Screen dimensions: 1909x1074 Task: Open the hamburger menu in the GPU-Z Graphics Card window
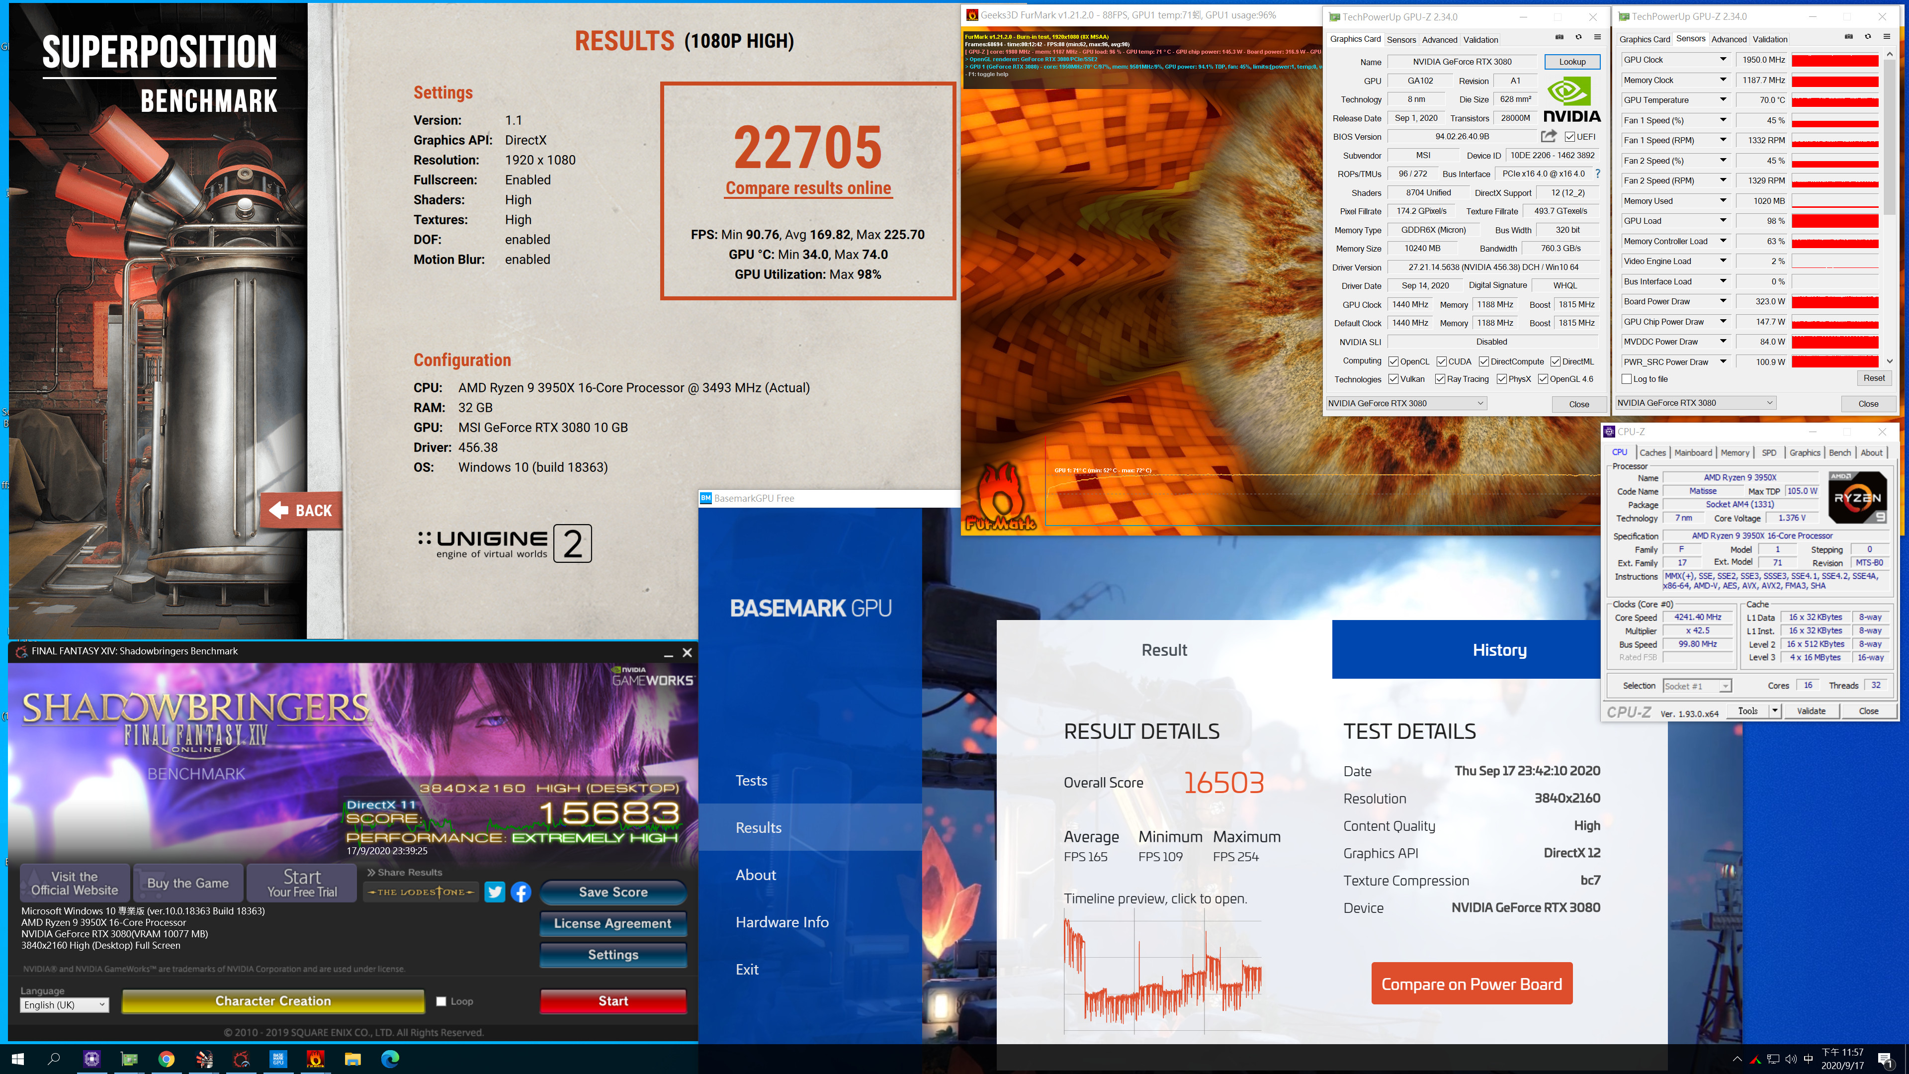point(1597,37)
